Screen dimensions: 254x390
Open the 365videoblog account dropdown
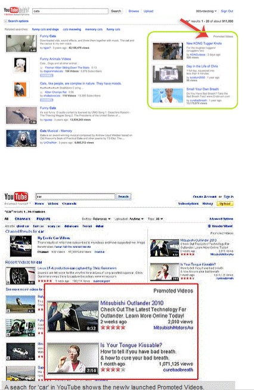pos(206,11)
